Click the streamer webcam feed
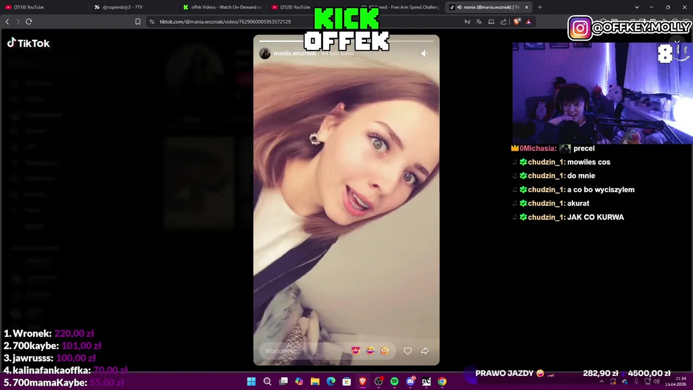 [x=603, y=93]
